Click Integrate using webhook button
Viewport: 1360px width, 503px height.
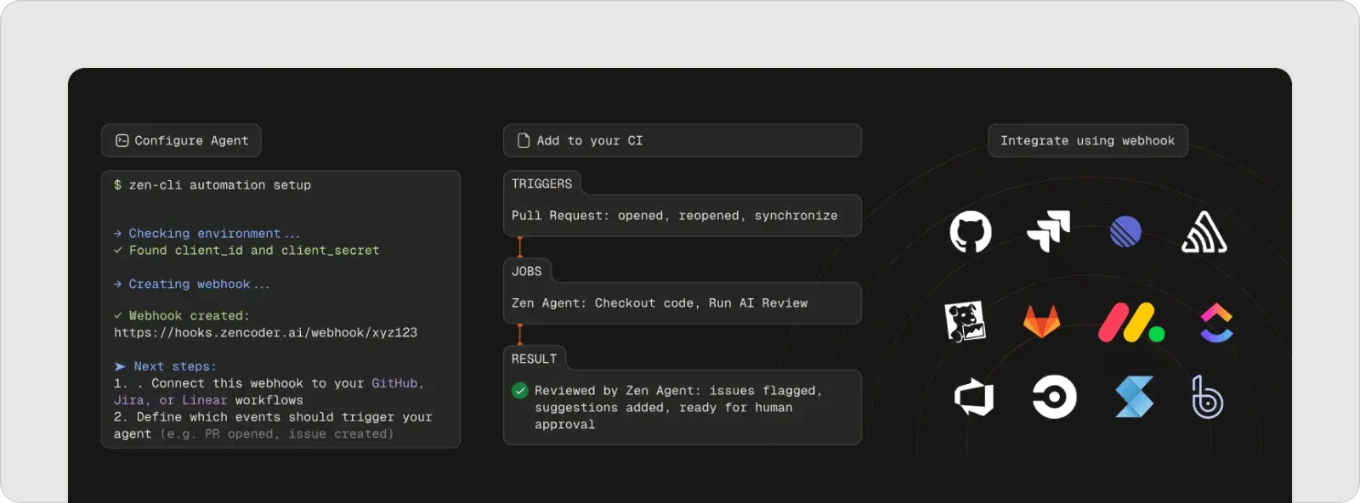1088,141
